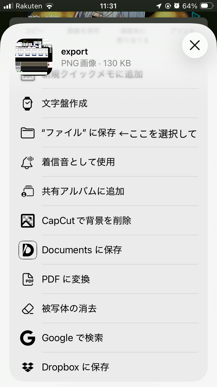Tap the export file name title
The width and height of the screenshot is (217, 387).
(74, 52)
